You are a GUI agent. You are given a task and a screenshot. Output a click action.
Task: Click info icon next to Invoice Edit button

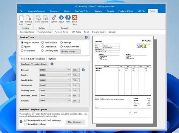(x=83, y=70)
